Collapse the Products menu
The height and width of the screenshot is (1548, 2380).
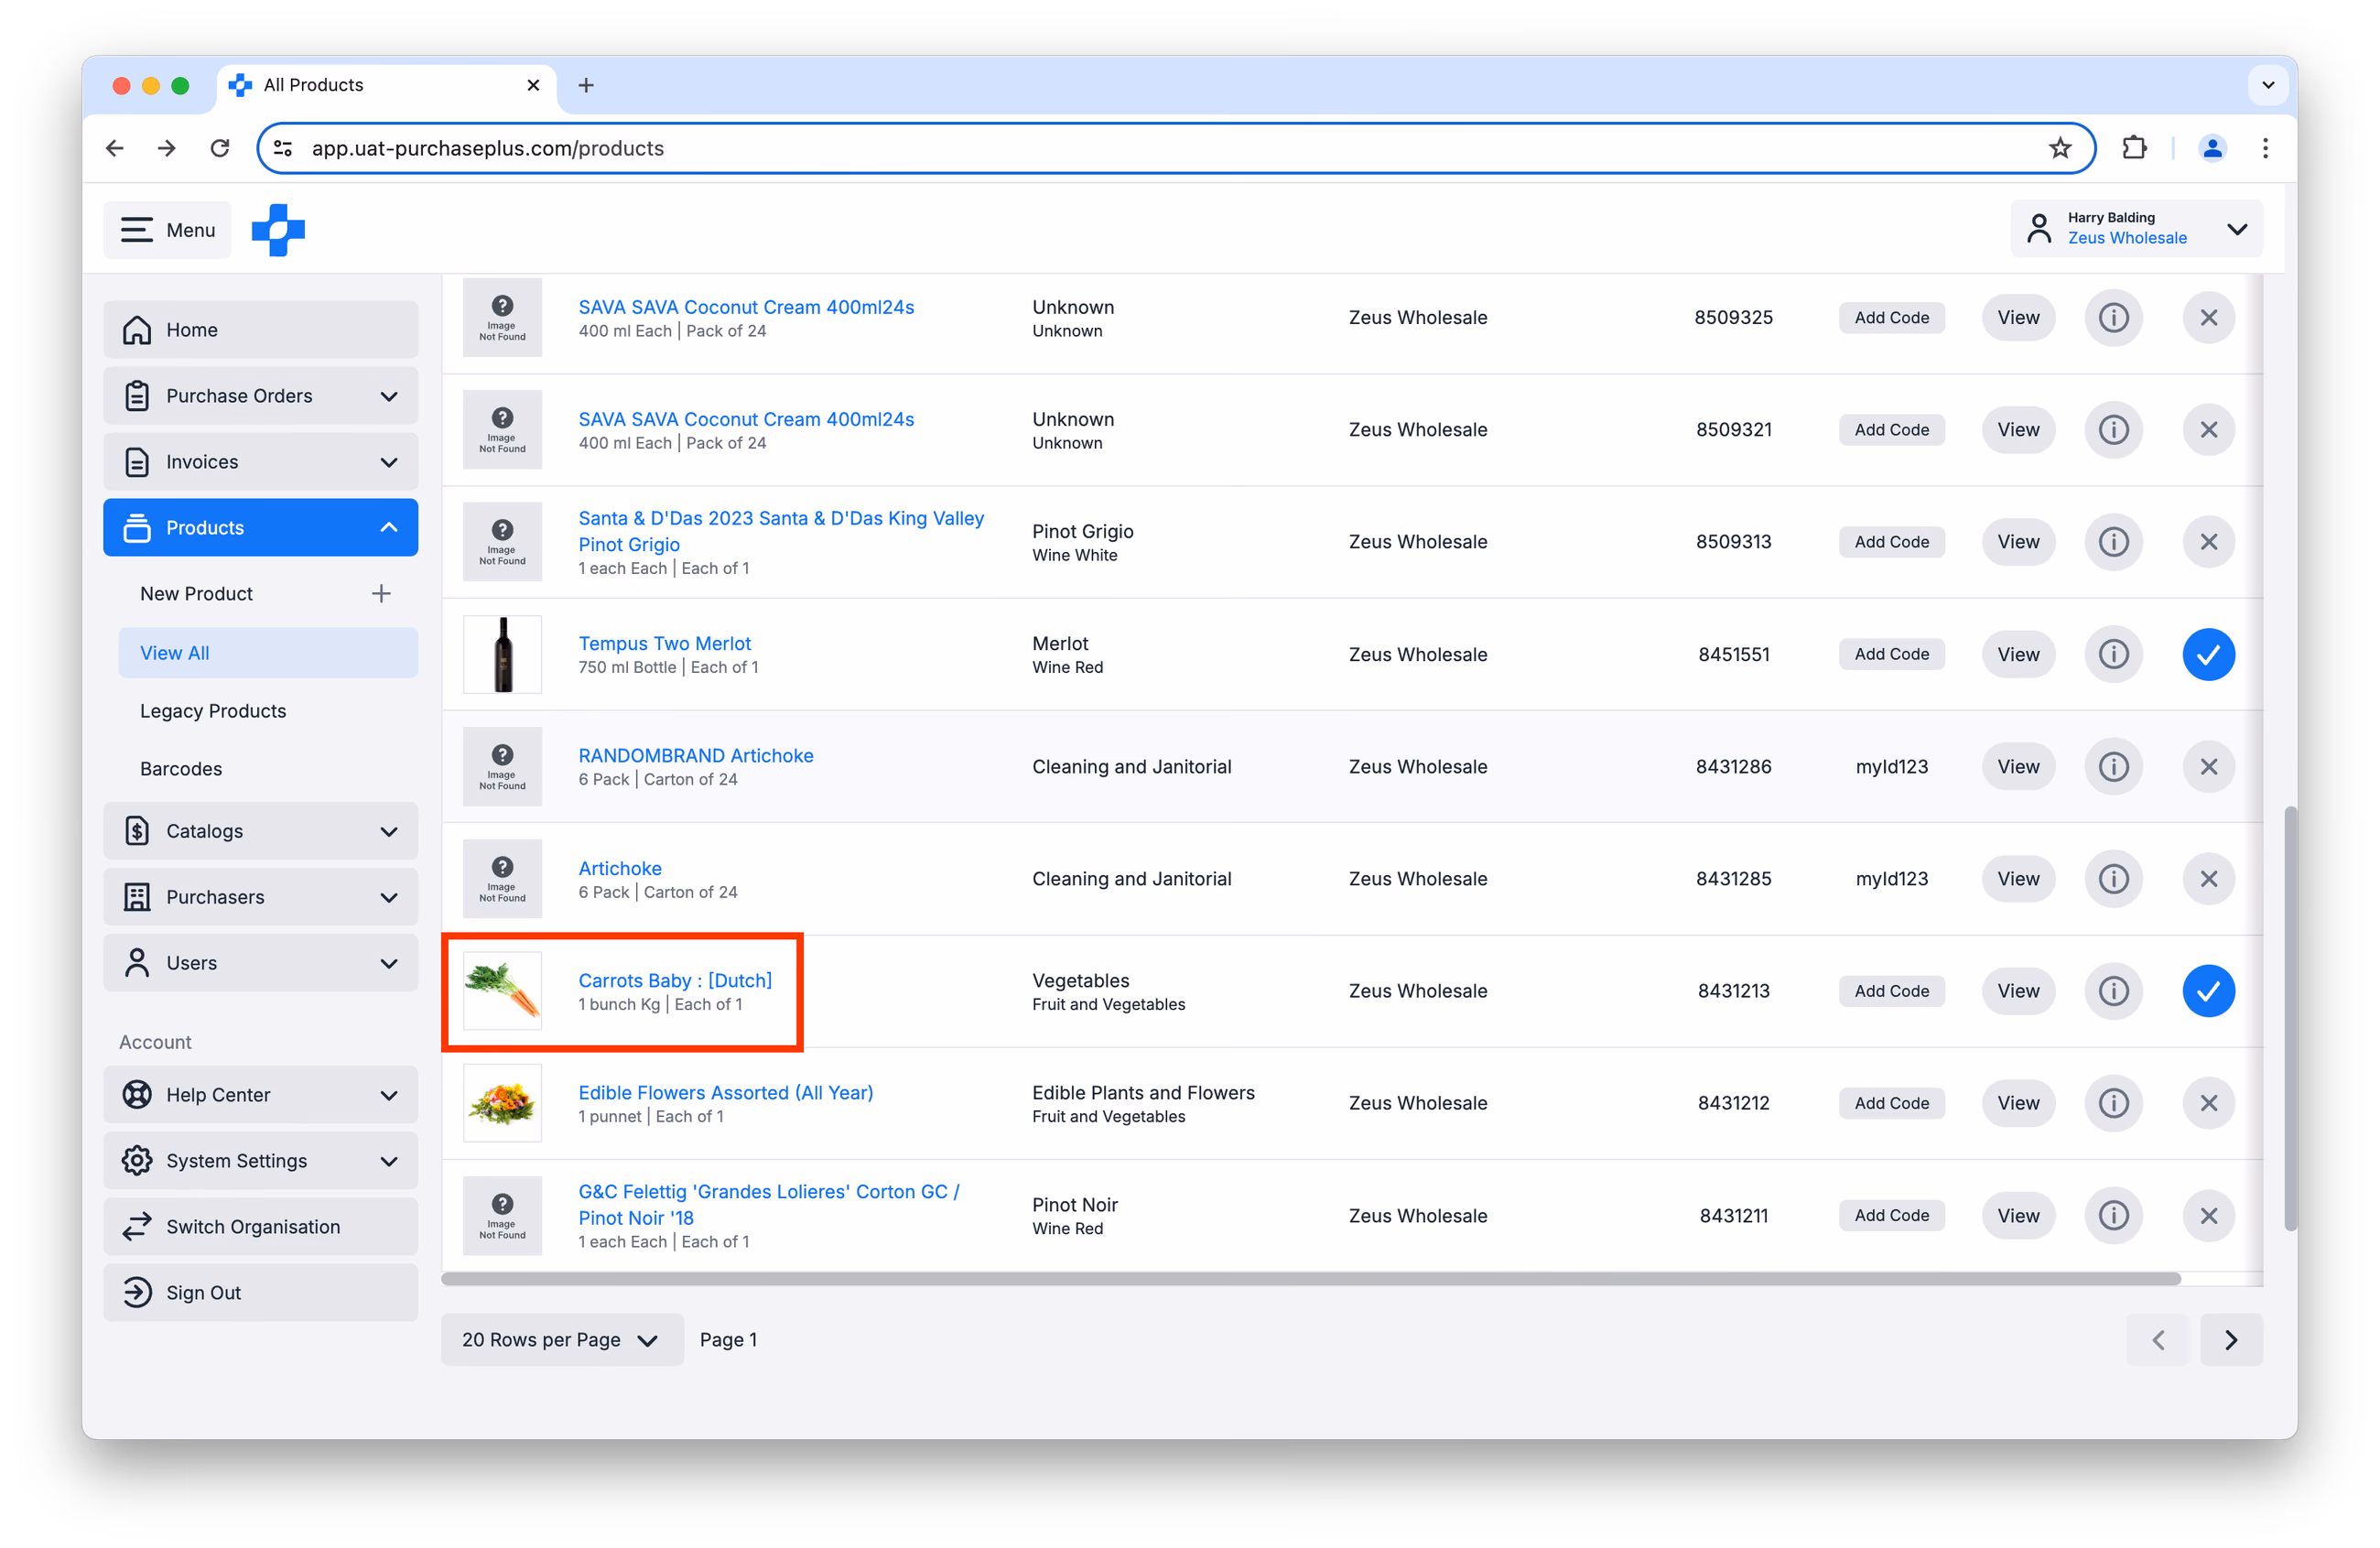260,527
